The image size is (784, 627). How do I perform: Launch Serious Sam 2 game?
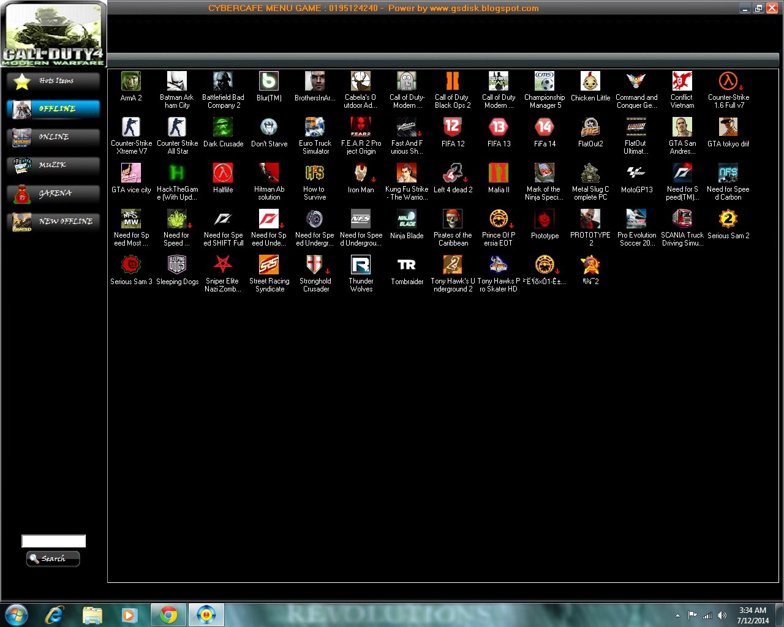pyautogui.click(x=728, y=219)
